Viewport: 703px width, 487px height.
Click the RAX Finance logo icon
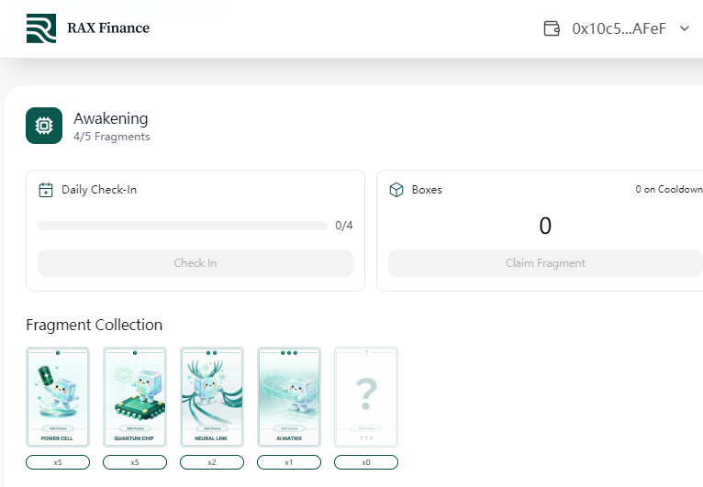[x=41, y=28]
